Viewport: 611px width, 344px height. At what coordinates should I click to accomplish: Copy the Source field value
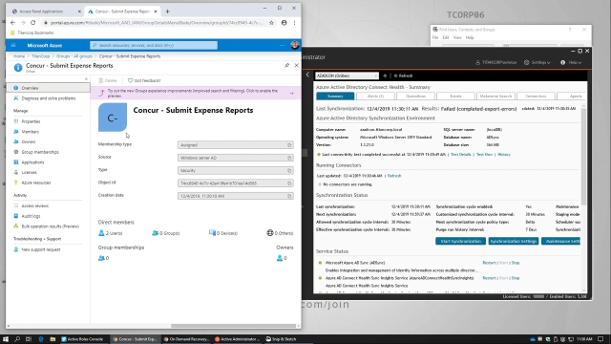(289, 158)
